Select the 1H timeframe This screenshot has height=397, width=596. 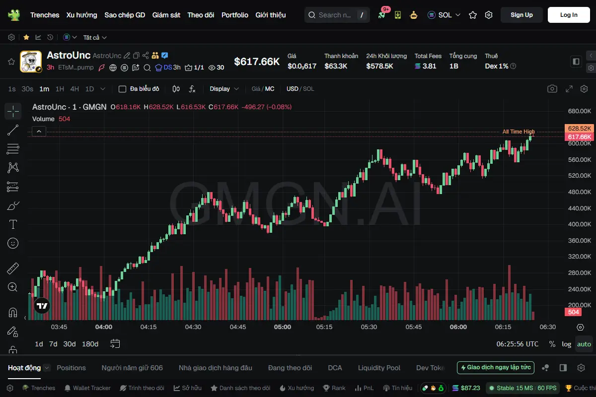(x=60, y=89)
